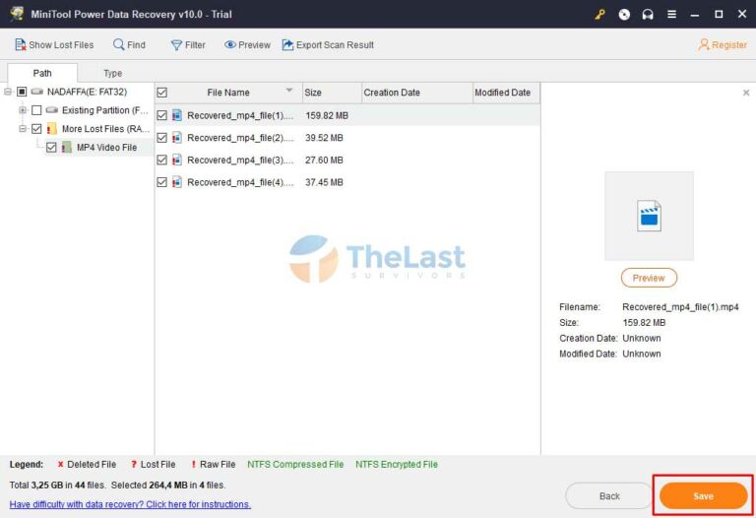
Task: Click the Back button
Action: pyautogui.click(x=609, y=495)
